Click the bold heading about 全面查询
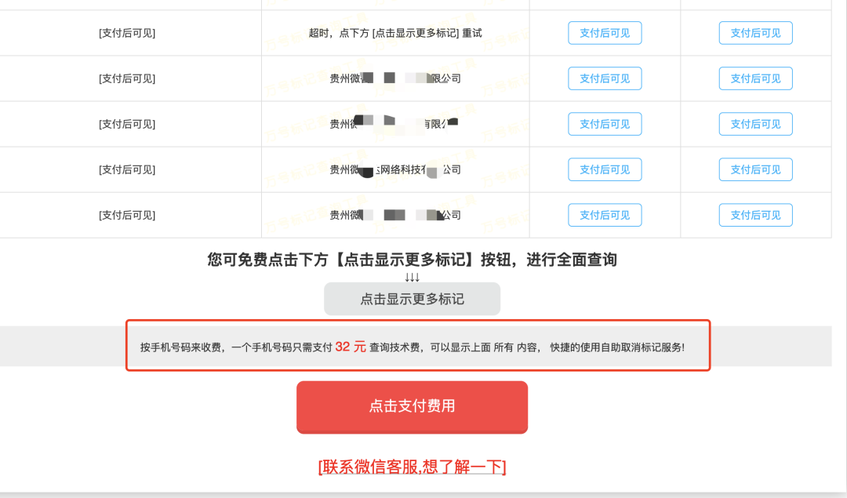Viewport: 847px width, 498px height. pos(413,260)
